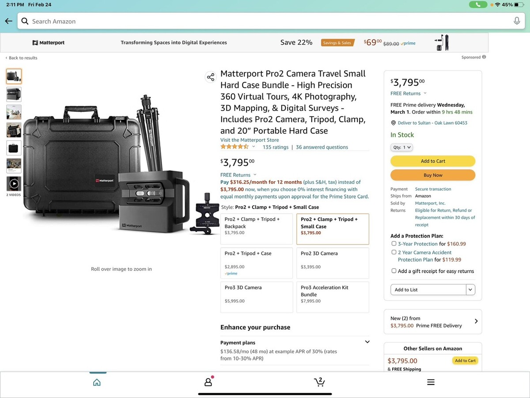Tap the Matterport logo in banner ad
The image size is (530, 398).
click(x=49, y=43)
